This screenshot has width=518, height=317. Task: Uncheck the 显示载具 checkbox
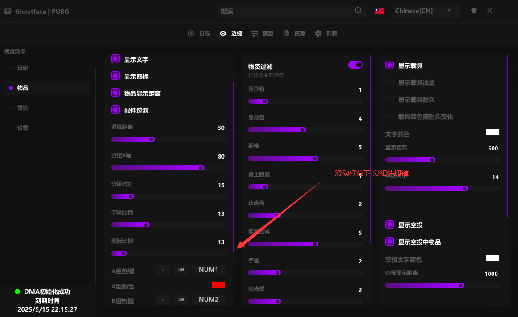point(389,65)
